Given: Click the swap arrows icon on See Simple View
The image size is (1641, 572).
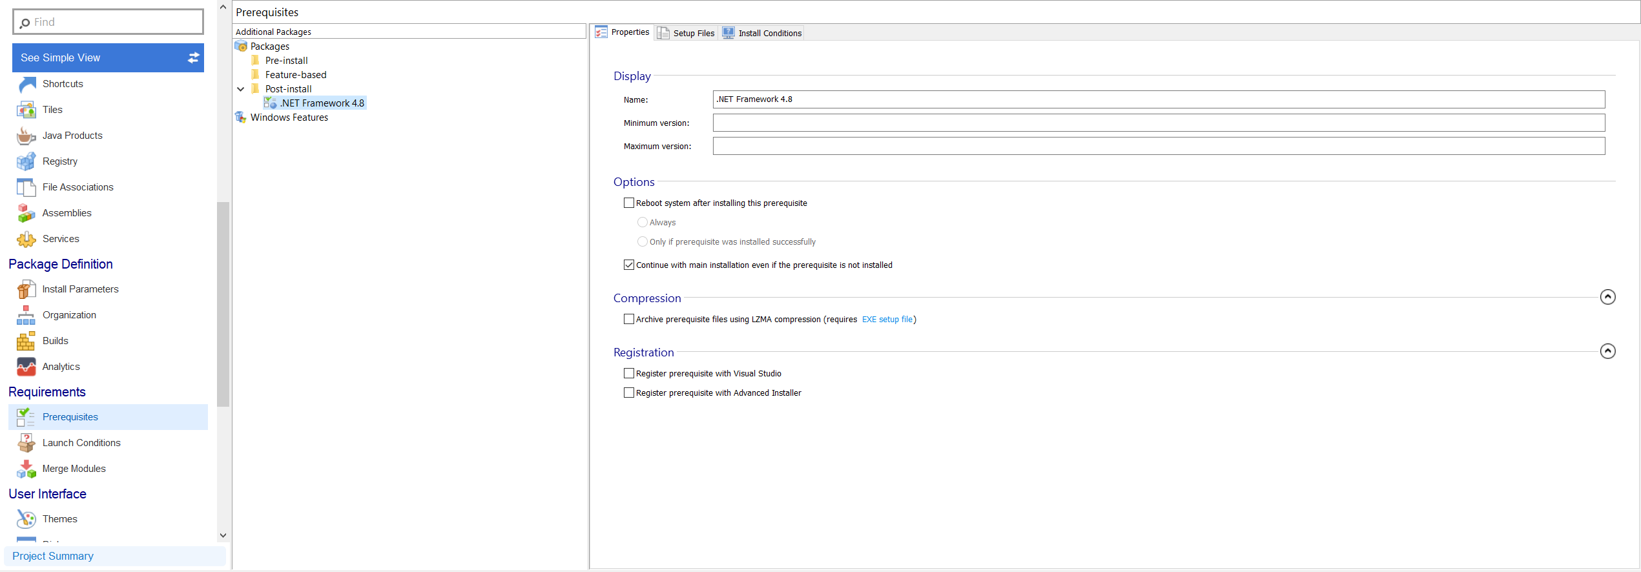Looking at the screenshot, I should 193,58.
